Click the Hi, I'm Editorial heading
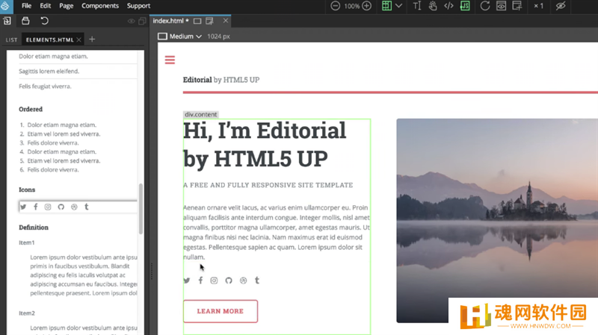Screen dimensions: 598x335 (x=265, y=145)
